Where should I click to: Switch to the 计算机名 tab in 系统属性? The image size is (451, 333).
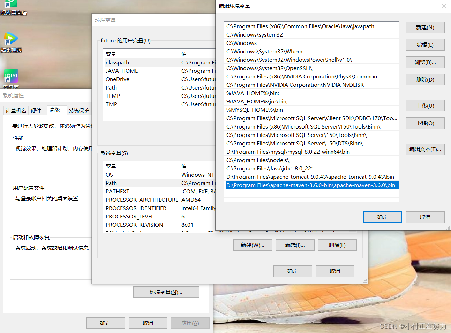tap(16, 111)
